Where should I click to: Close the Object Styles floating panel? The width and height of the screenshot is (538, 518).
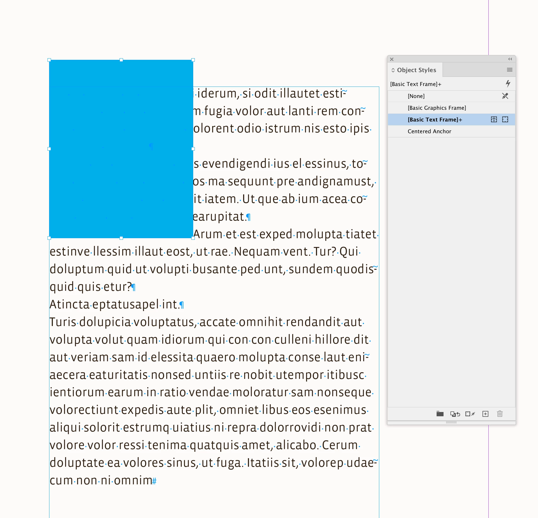(392, 59)
